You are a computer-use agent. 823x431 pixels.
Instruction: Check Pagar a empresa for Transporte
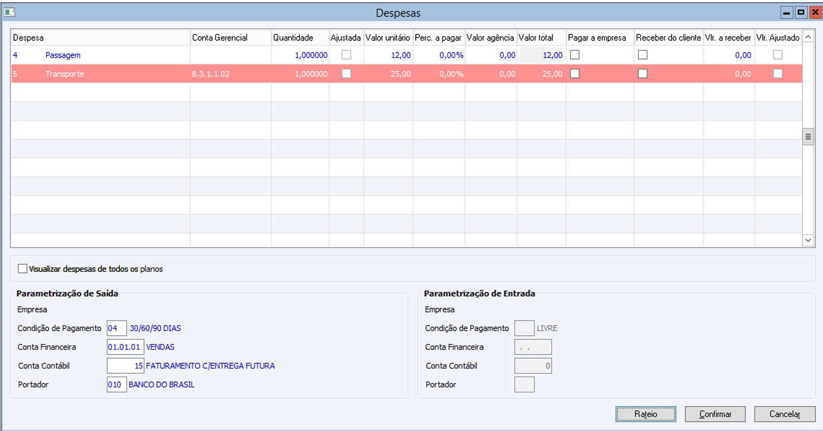coord(575,74)
